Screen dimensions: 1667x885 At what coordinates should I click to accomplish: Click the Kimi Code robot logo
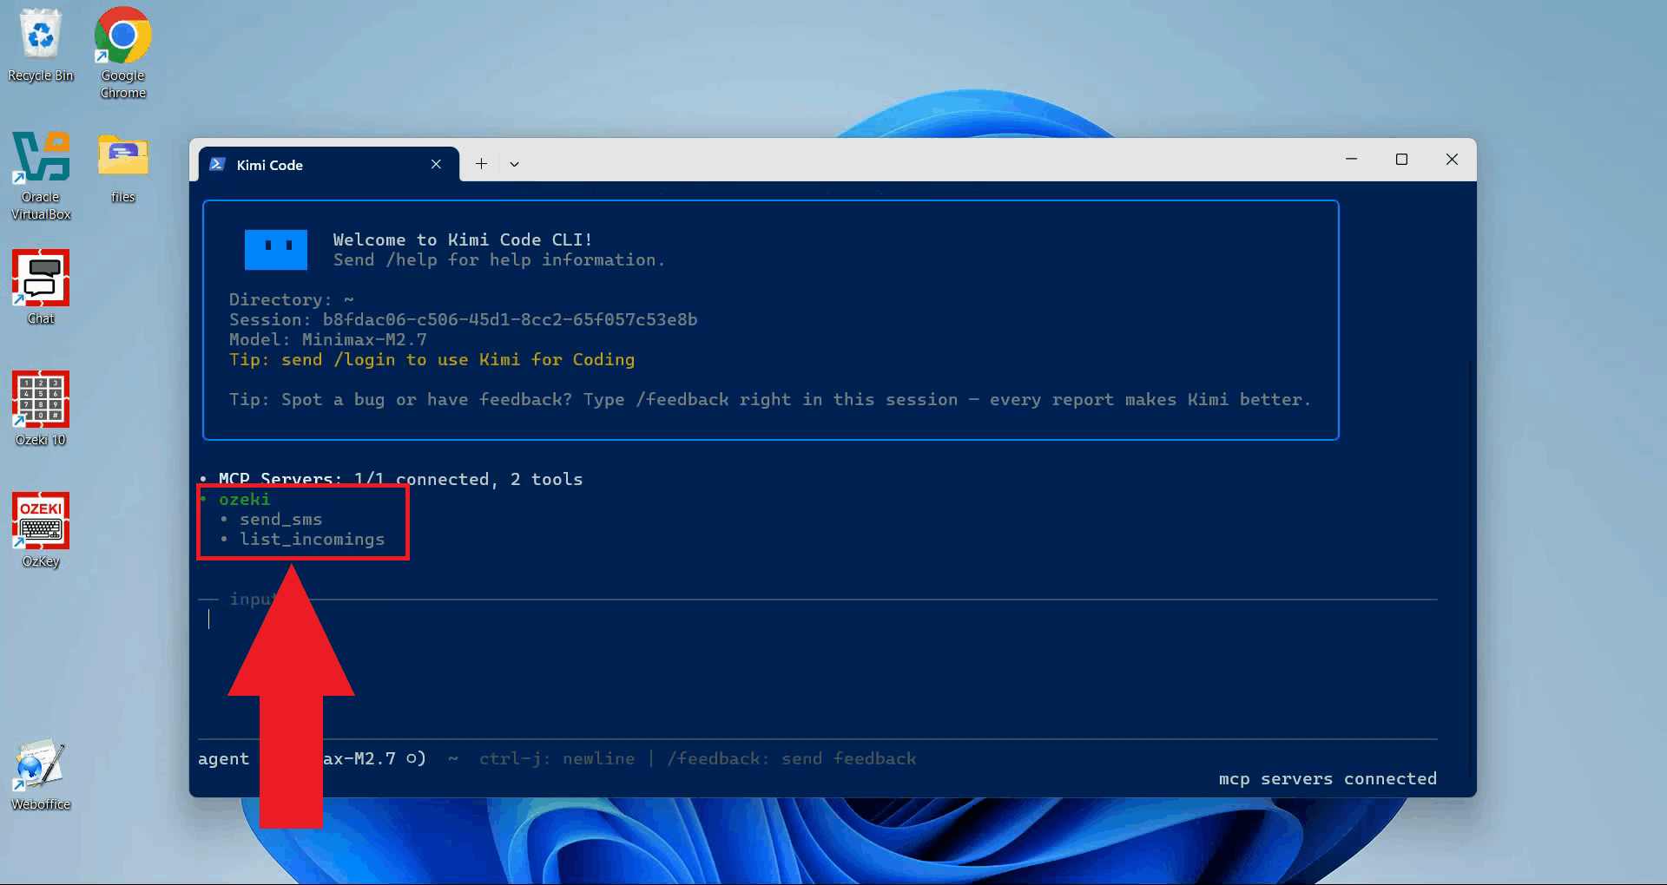[x=276, y=250]
